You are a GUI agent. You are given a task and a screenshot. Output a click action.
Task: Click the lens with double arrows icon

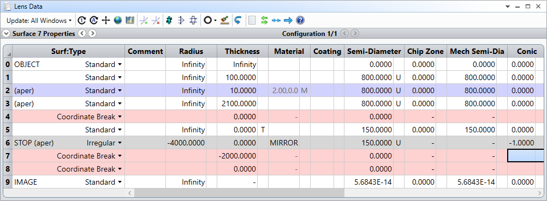click(193, 21)
